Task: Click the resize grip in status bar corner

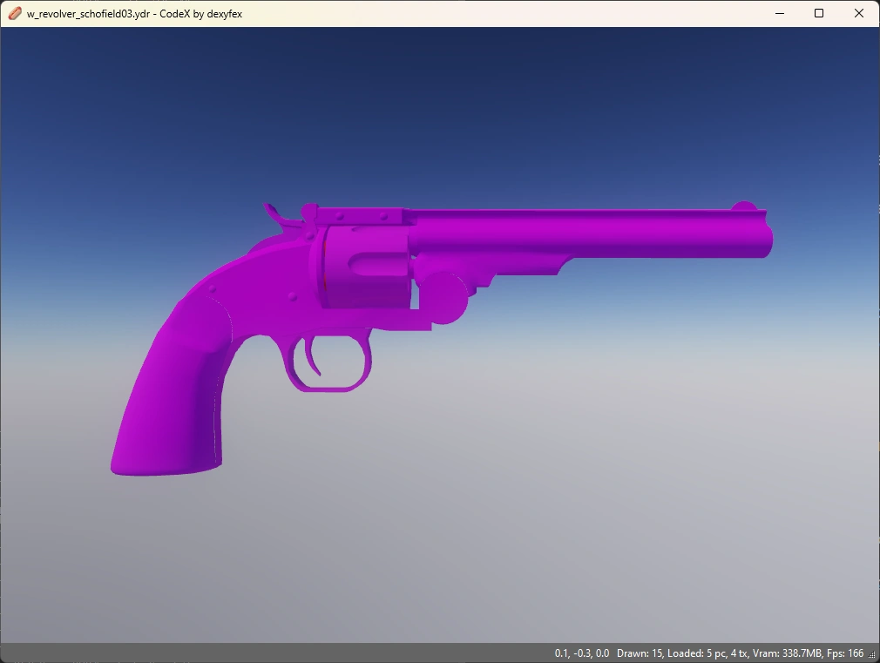Action: pyautogui.click(x=871, y=654)
